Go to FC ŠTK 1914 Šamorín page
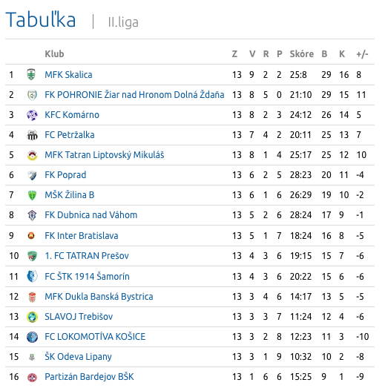This screenshot has height=391, width=385. tap(87, 277)
